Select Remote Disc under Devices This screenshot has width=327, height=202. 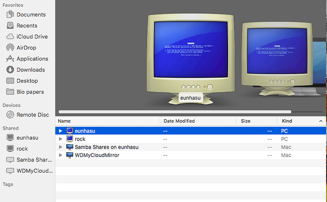pyautogui.click(x=27, y=115)
